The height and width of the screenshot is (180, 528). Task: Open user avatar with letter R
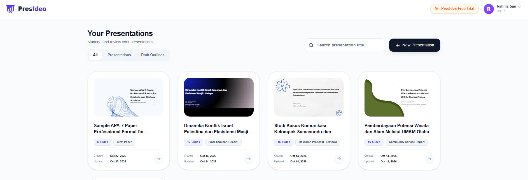[489, 9]
